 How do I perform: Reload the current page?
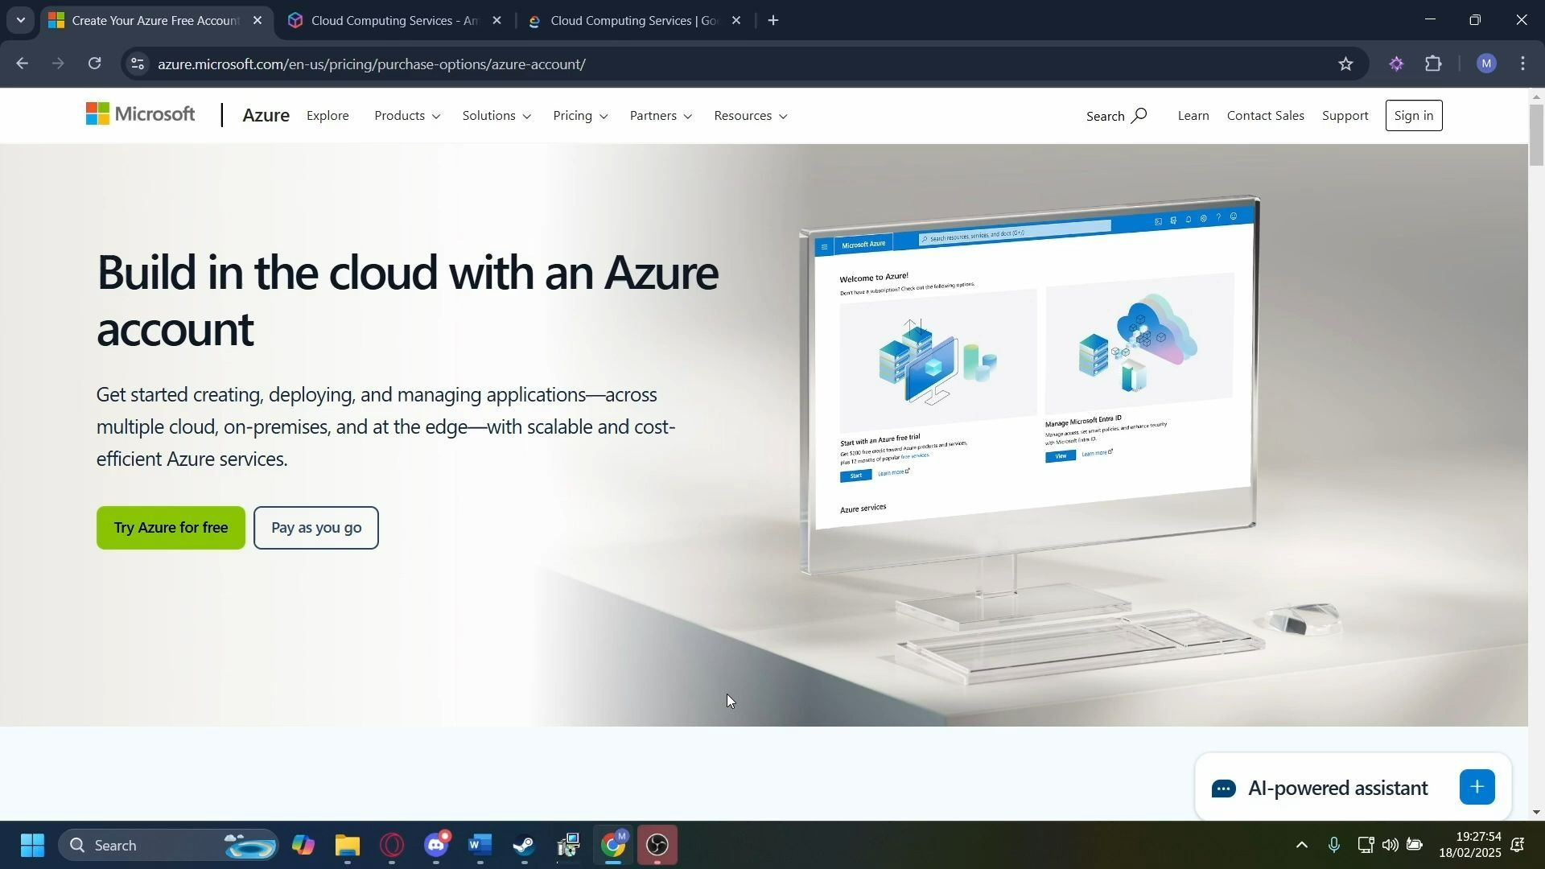click(95, 64)
